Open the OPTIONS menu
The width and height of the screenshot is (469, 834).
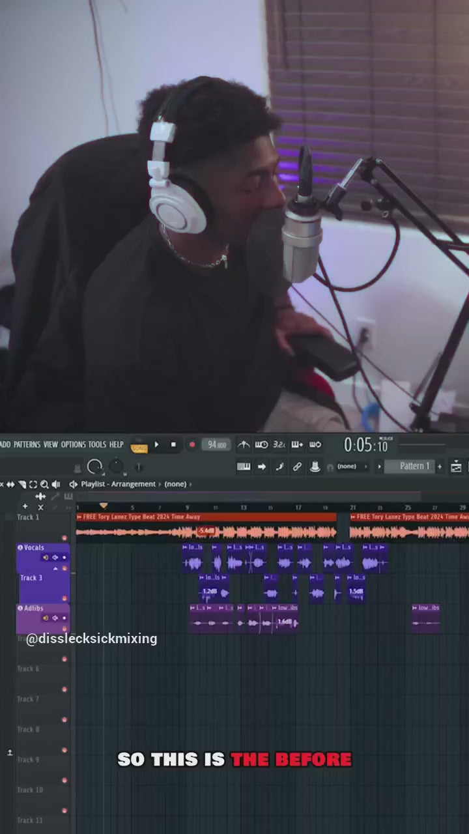click(73, 445)
